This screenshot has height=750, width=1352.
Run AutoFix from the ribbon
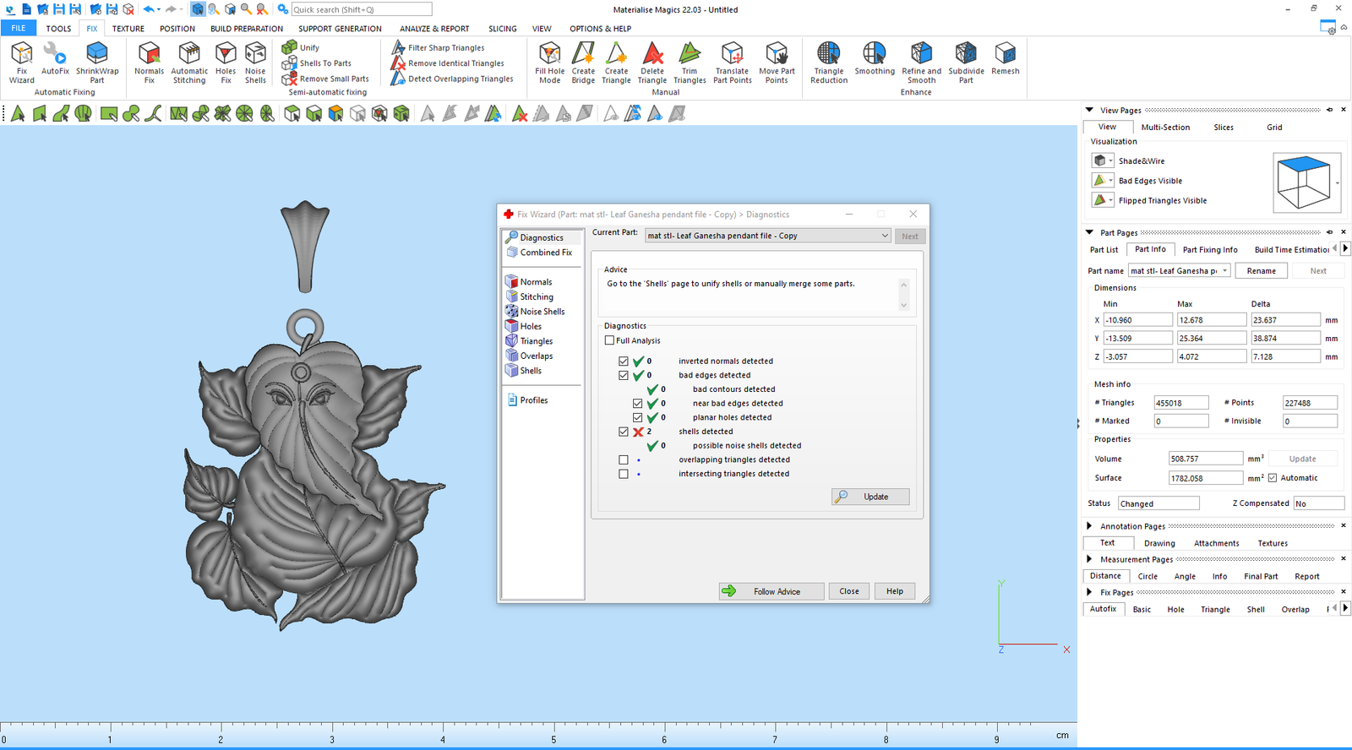(x=55, y=59)
